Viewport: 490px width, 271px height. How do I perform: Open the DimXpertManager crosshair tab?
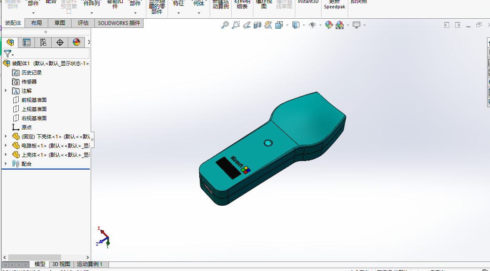[x=59, y=42]
